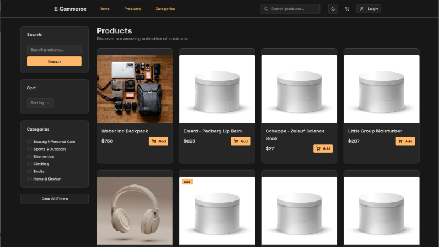Enable the Electronics category filter

coord(29,156)
